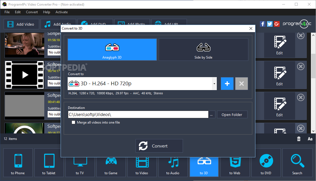Image resolution: width=316 pixels, height=181 pixels.
Task: Open the Convert menu options
Action: click(x=32, y=12)
